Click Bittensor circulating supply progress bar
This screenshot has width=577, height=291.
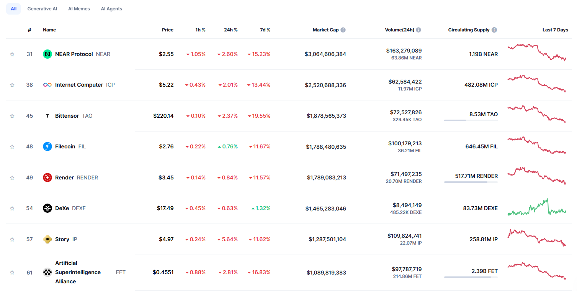(471, 120)
